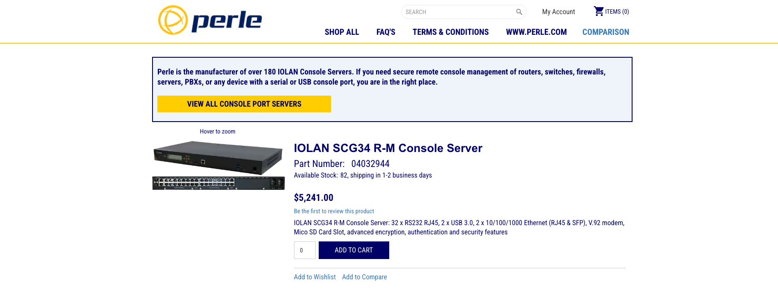Image resolution: width=778 pixels, height=289 pixels.
Task: Click the search magnifier icon
Action: (519, 12)
